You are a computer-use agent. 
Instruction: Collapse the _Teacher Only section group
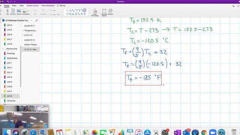point(3,49)
